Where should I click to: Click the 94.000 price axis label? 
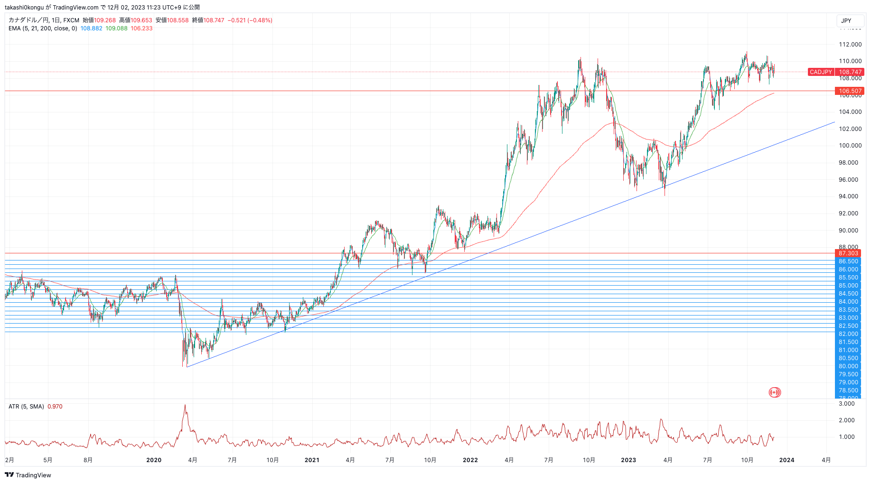pyautogui.click(x=848, y=196)
